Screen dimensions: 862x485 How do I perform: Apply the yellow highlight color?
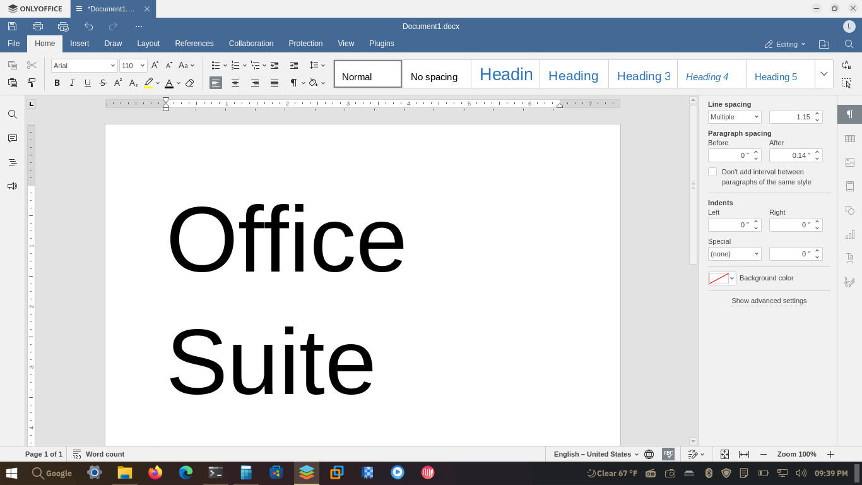148,83
